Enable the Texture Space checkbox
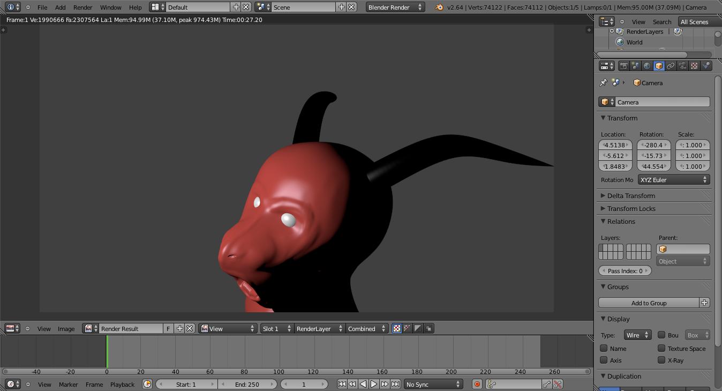Viewport: 722px width, 391px height. (x=661, y=348)
